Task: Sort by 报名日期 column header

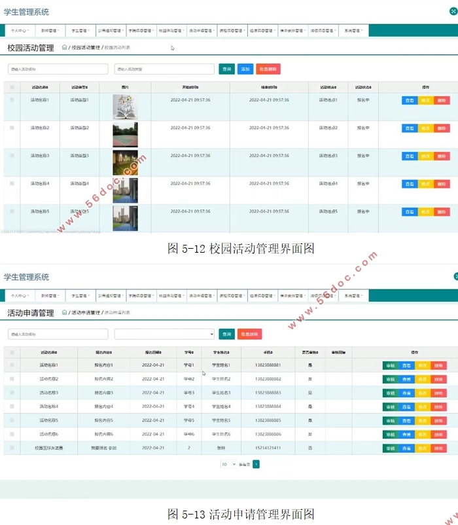Action: pyautogui.click(x=153, y=352)
